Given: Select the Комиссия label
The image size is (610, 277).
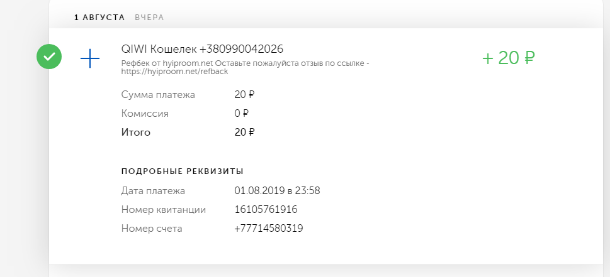Looking at the screenshot, I should click(145, 114).
